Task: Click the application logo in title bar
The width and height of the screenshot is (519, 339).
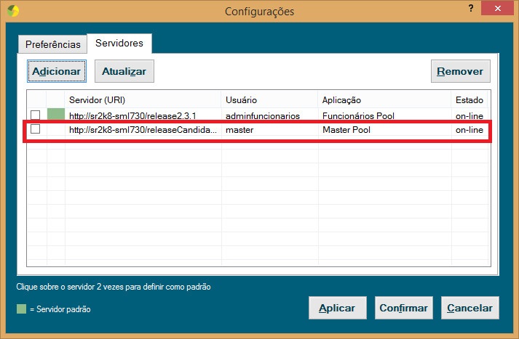Action: coord(13,11)
